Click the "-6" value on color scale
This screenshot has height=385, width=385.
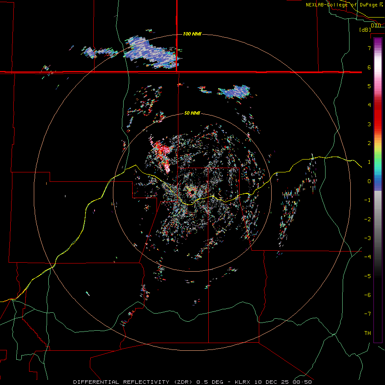tap(367, 295)
